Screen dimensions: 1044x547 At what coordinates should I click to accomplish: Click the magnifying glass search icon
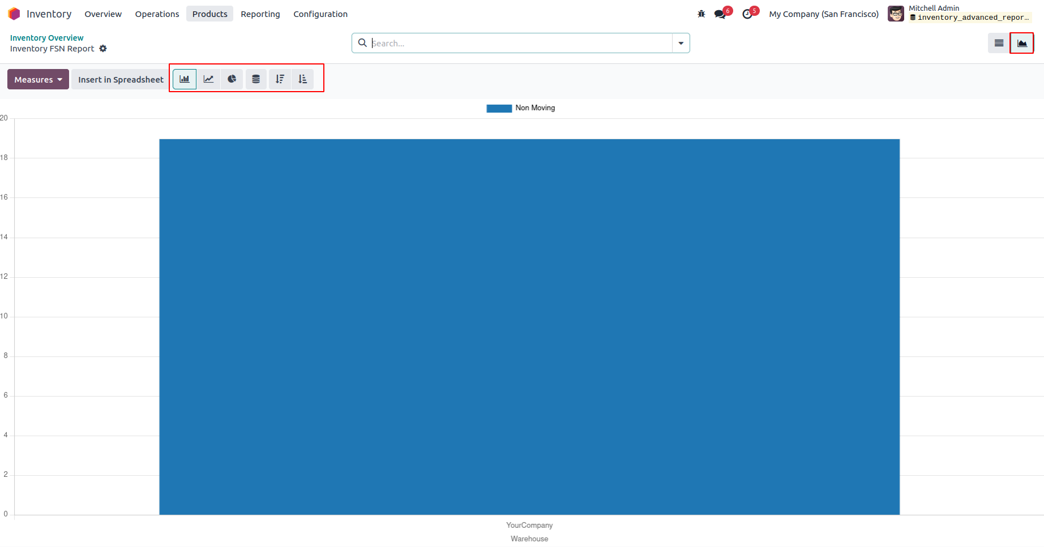coord(362,43)
